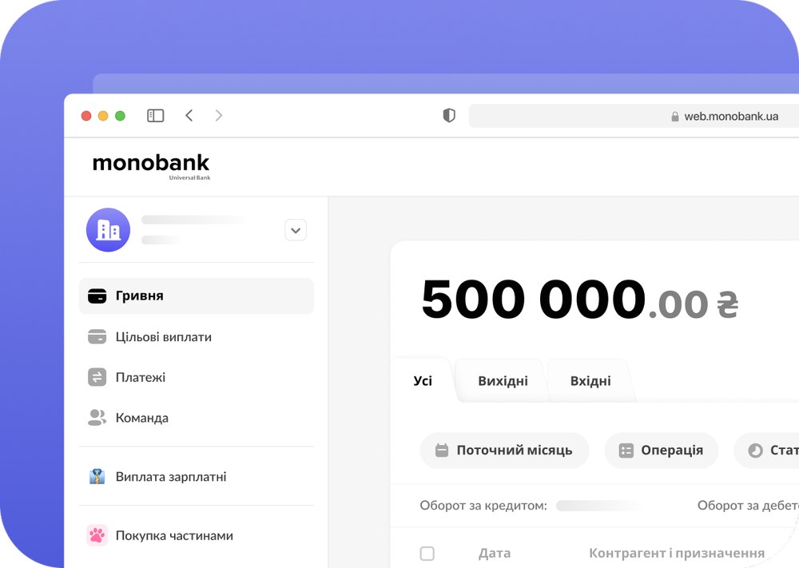This screenshot has width=799, height=568.
Task: Focus the web.monobank.ua address field
Action: tap(634, 116)
